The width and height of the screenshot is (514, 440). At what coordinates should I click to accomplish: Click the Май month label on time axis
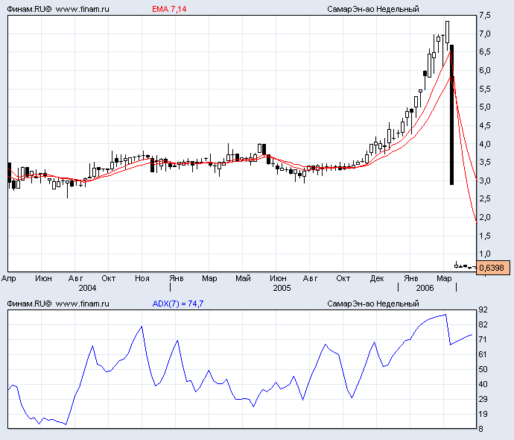(243, 278)
